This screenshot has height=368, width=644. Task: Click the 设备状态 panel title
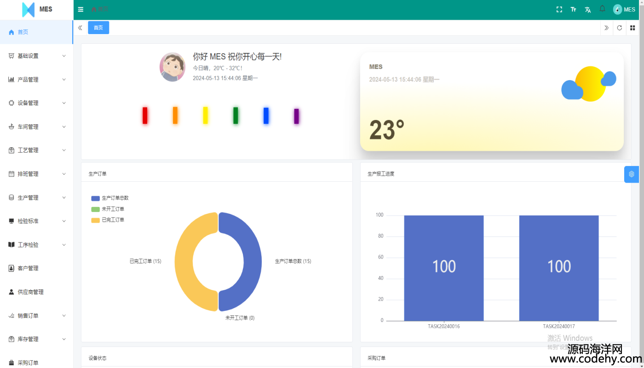(98, 358)
